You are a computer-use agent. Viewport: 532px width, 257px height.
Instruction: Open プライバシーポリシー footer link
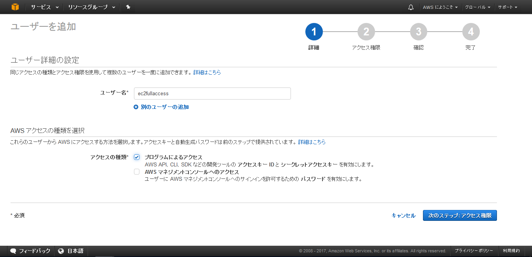(474, 251)
